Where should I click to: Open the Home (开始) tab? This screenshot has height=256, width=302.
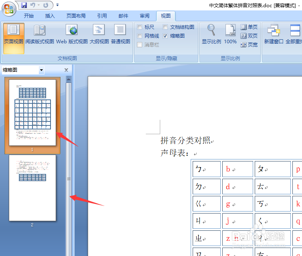[29, 16]
